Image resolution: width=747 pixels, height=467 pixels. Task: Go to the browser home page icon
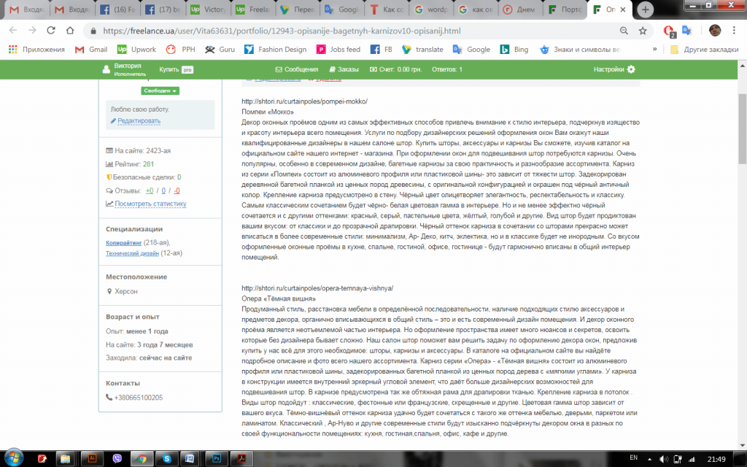click(70, 31)
